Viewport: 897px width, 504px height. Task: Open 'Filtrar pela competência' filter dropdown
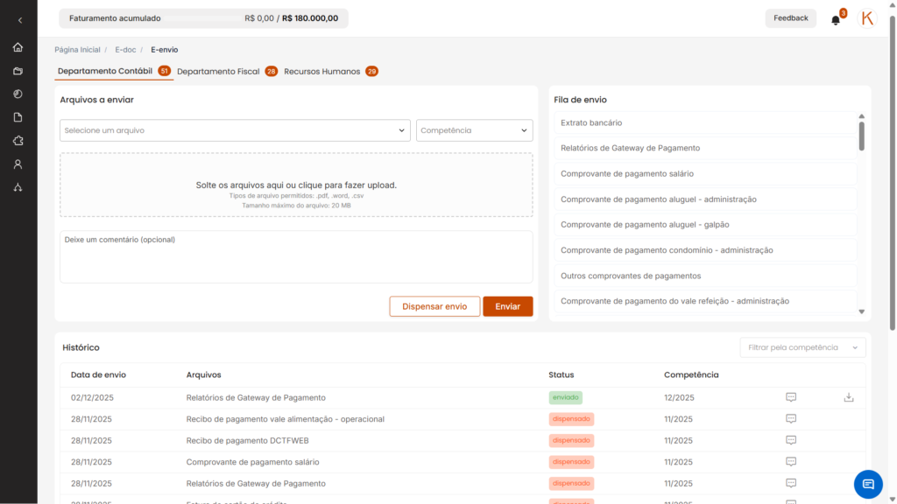click(802, 347)
